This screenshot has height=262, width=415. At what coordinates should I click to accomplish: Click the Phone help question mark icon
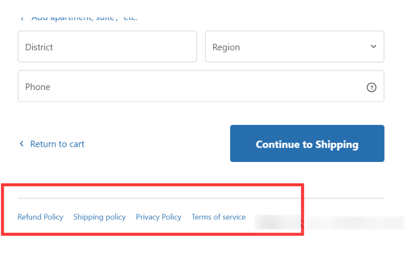[x=371, y=87]
